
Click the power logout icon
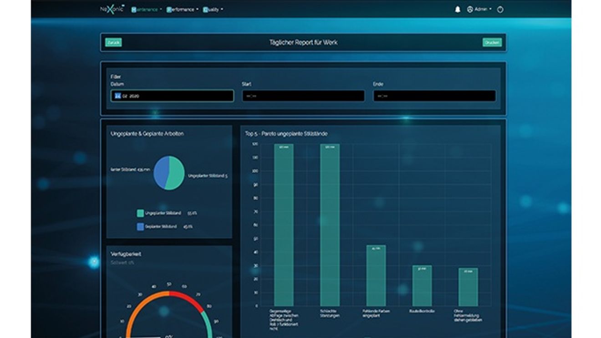[x=500, y=9]
